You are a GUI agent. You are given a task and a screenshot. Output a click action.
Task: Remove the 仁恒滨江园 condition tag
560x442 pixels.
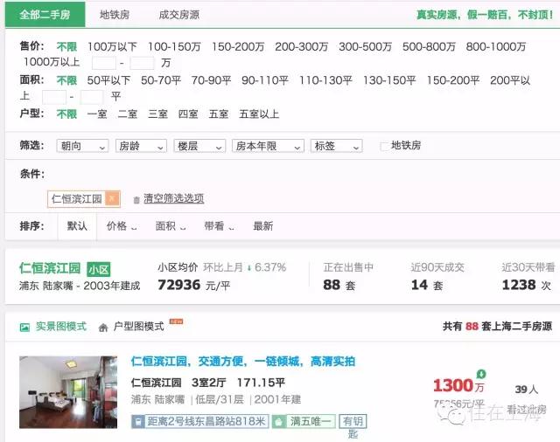[113, 198]
